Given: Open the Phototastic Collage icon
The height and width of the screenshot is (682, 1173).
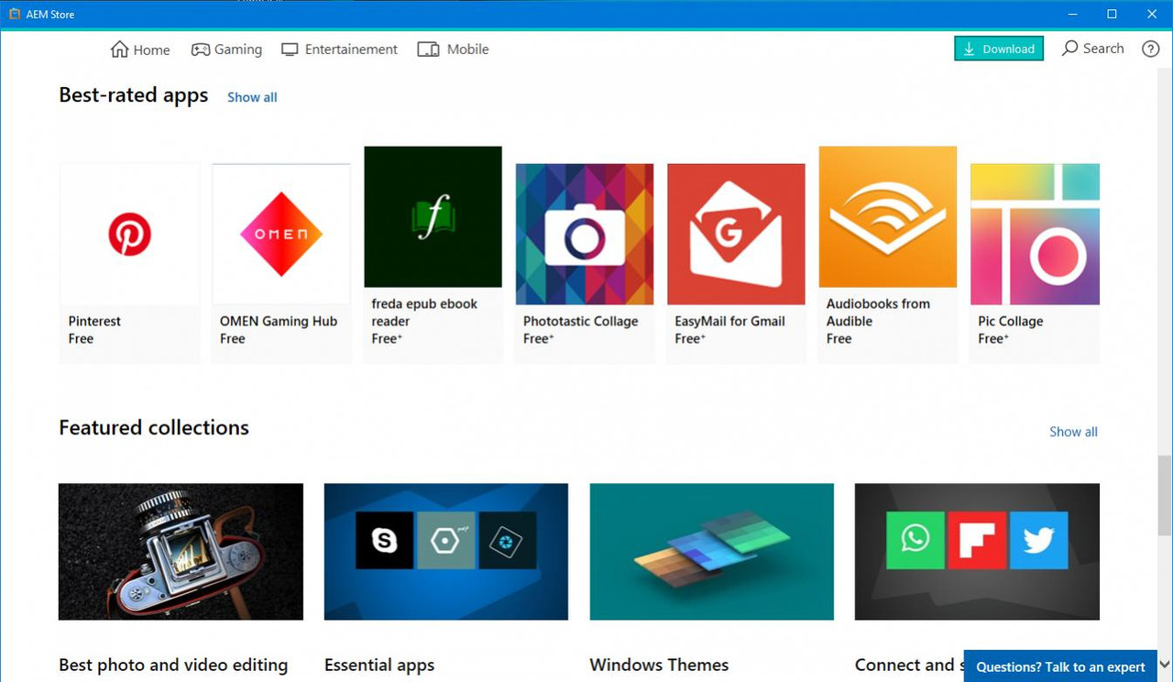Looking at the screenshot, I should pyautogui.click(x=585, y=234).
